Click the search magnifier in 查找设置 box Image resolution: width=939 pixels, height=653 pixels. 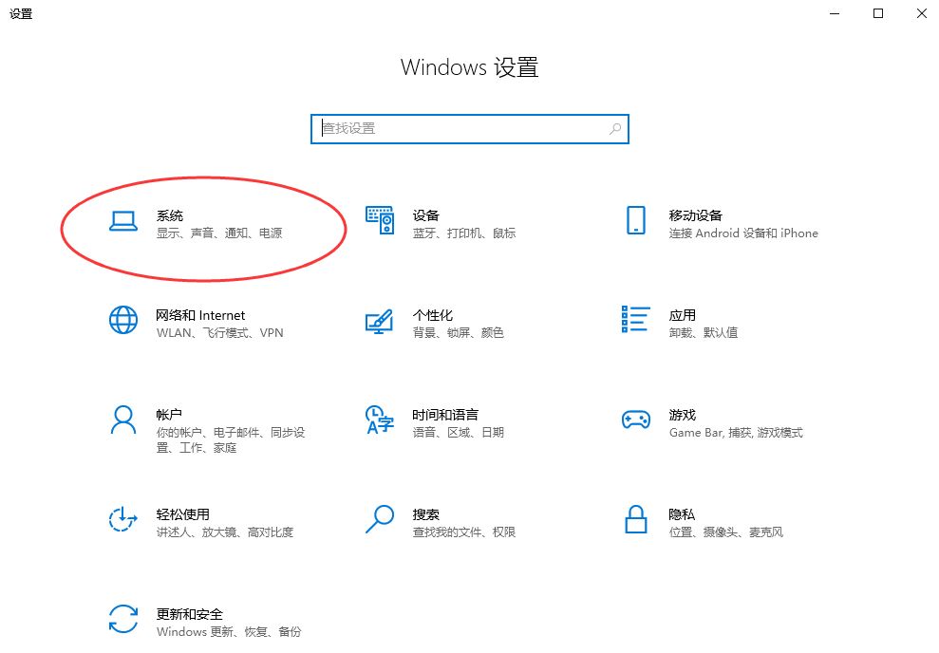pos(615,129)
